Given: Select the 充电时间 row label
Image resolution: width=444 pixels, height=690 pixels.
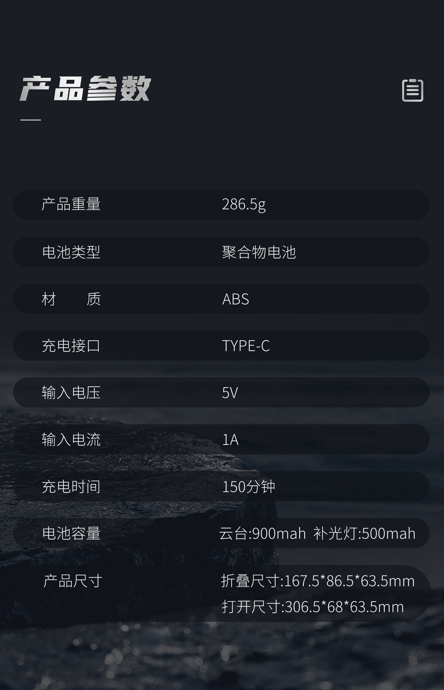Looking at the screenshot, I should click(71, 487).
